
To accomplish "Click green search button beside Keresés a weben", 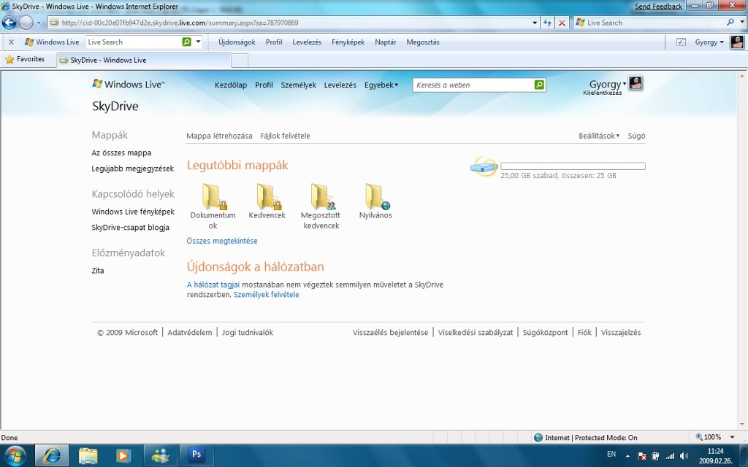I will [x=539, y=85].
